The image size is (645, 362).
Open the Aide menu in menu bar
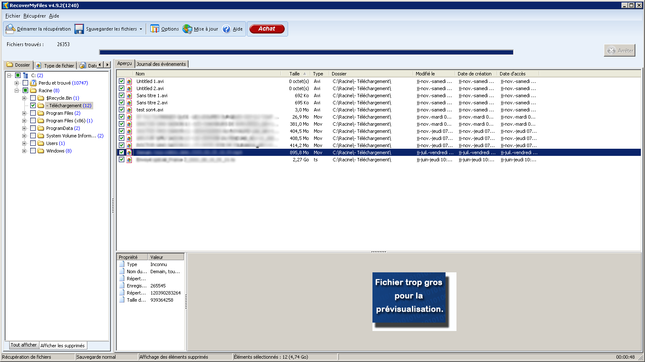54,16
